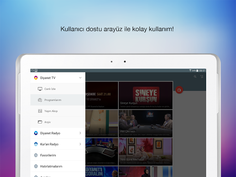Open the Programlarım menu item

pos(58,100)
